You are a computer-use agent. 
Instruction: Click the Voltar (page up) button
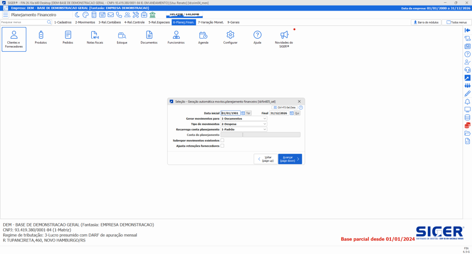(x=266, y=159)
